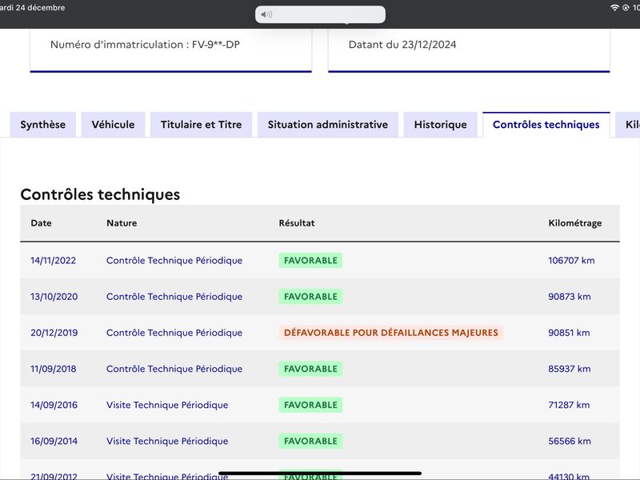The height and width of the screenshot is (480, 640).
Task: Select the 90873 km mileage value
Action: tap(570, 297)
